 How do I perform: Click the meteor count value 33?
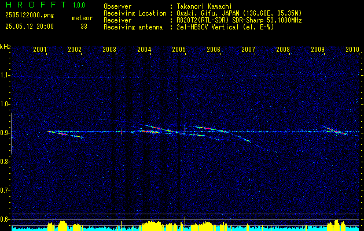coord(84,27)
